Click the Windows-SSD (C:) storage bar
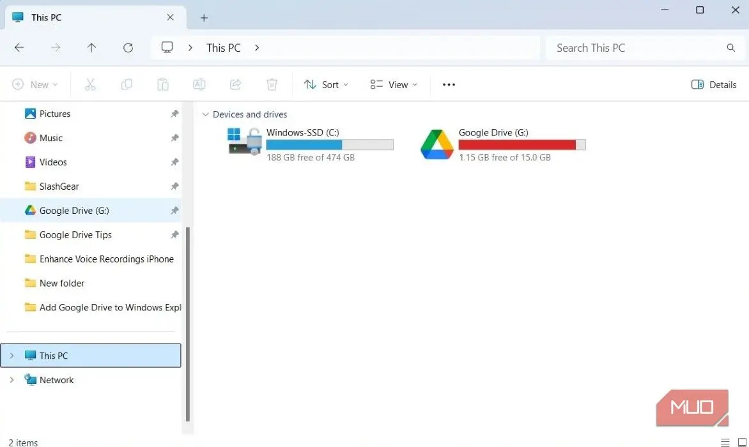The width and height of the screenshot is (749, 447). tap(330, 144)
